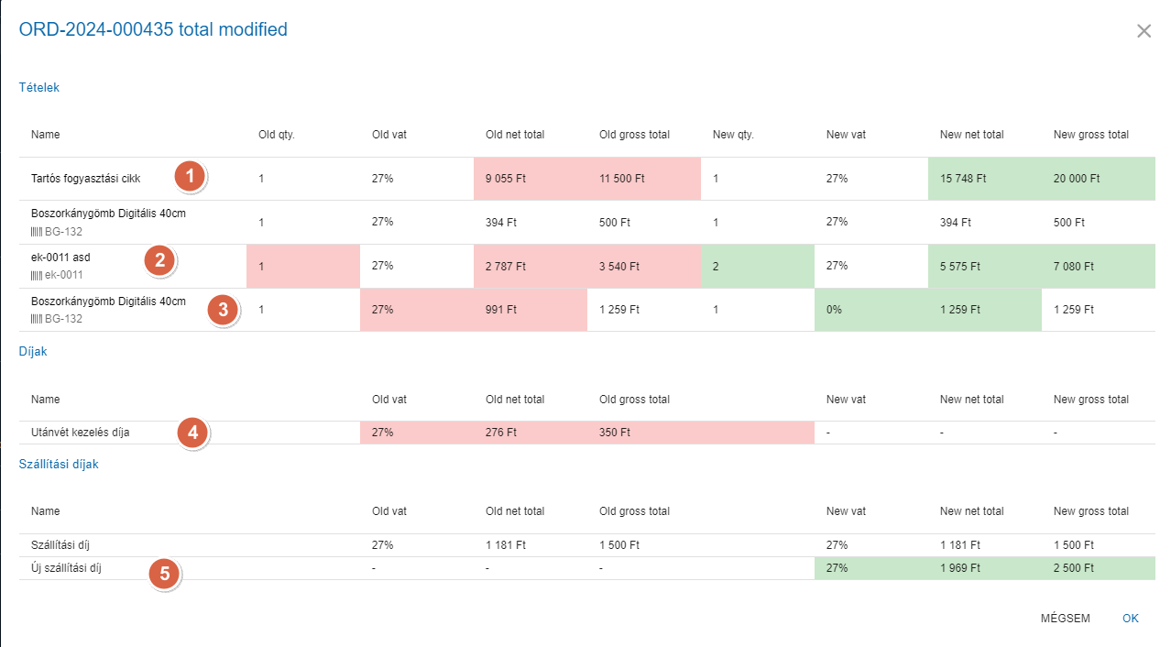Click the New gross total column header in Tételek
The image size is (1171, 647).
point(1090,135)
